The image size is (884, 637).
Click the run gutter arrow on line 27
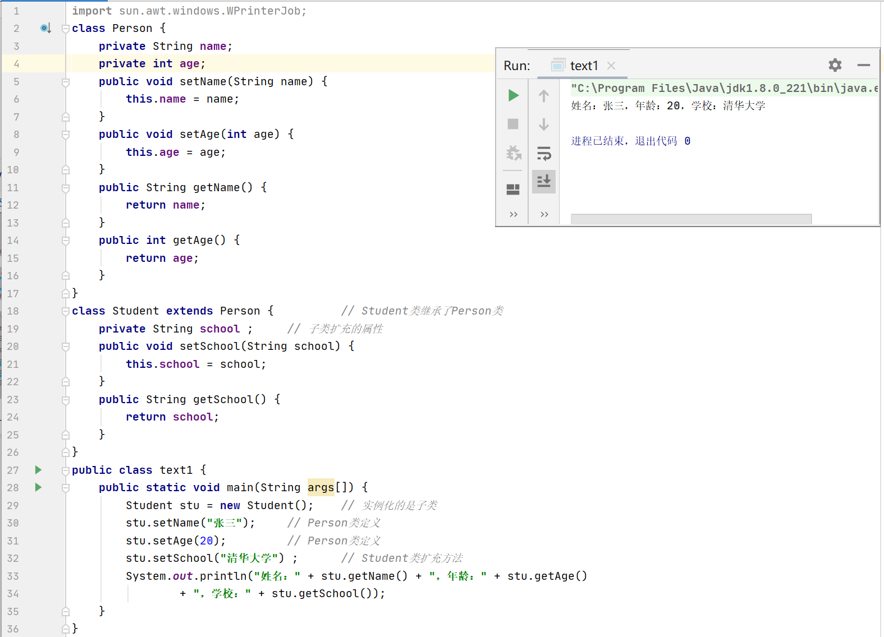(38, 470)
